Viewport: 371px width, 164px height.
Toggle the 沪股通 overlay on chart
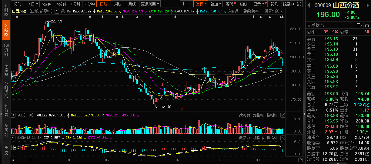click(232, 11)
